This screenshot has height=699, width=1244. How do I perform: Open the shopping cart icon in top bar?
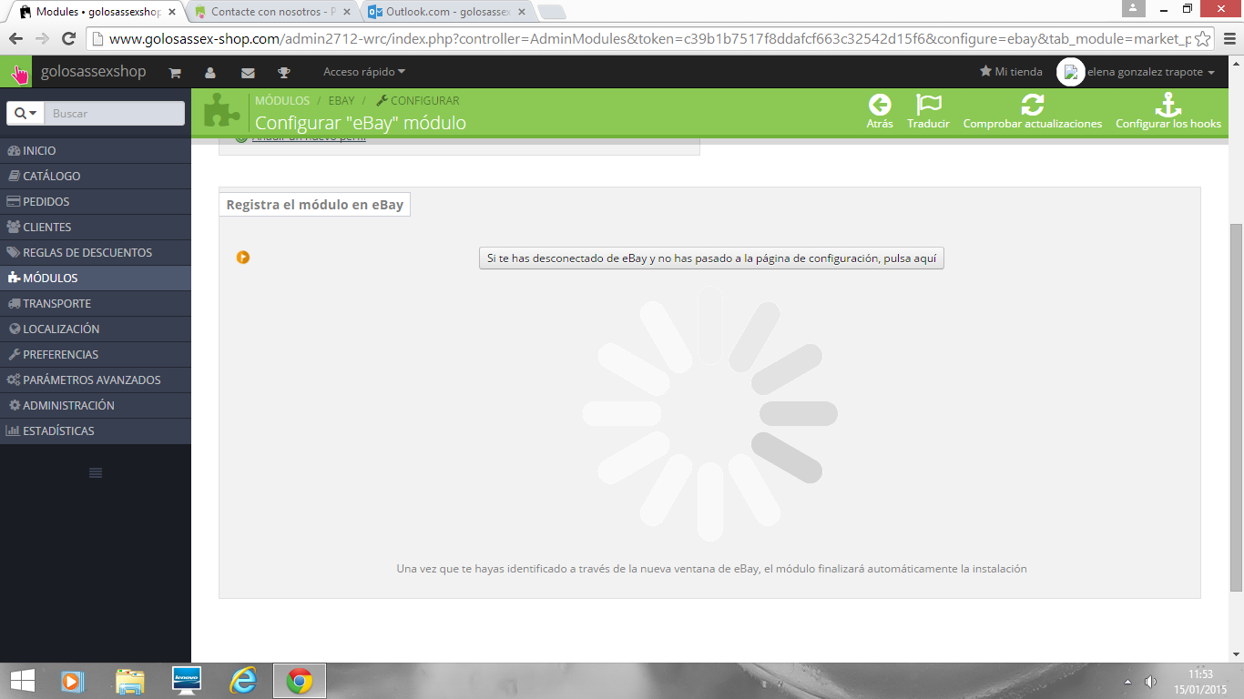click(175, 73)
